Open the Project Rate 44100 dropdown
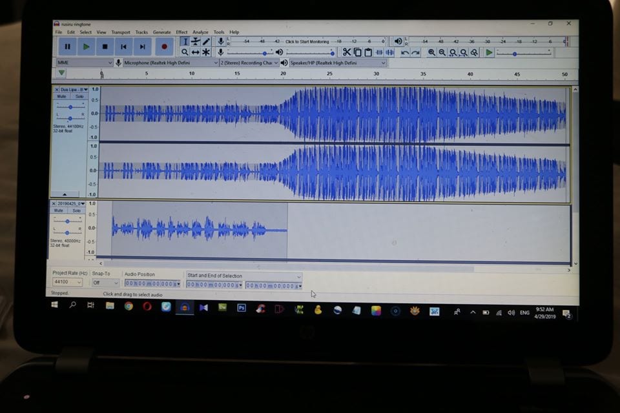620x413 pixels. (x=68, y=283)
